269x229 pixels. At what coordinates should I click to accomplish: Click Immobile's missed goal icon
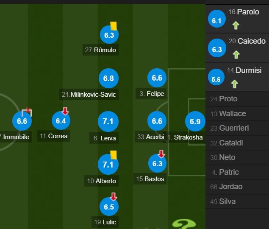(x=27, y=112)
